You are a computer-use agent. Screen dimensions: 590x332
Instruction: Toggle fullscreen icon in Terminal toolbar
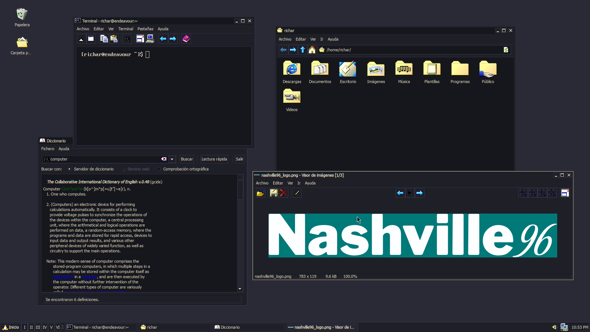point(140,39)
